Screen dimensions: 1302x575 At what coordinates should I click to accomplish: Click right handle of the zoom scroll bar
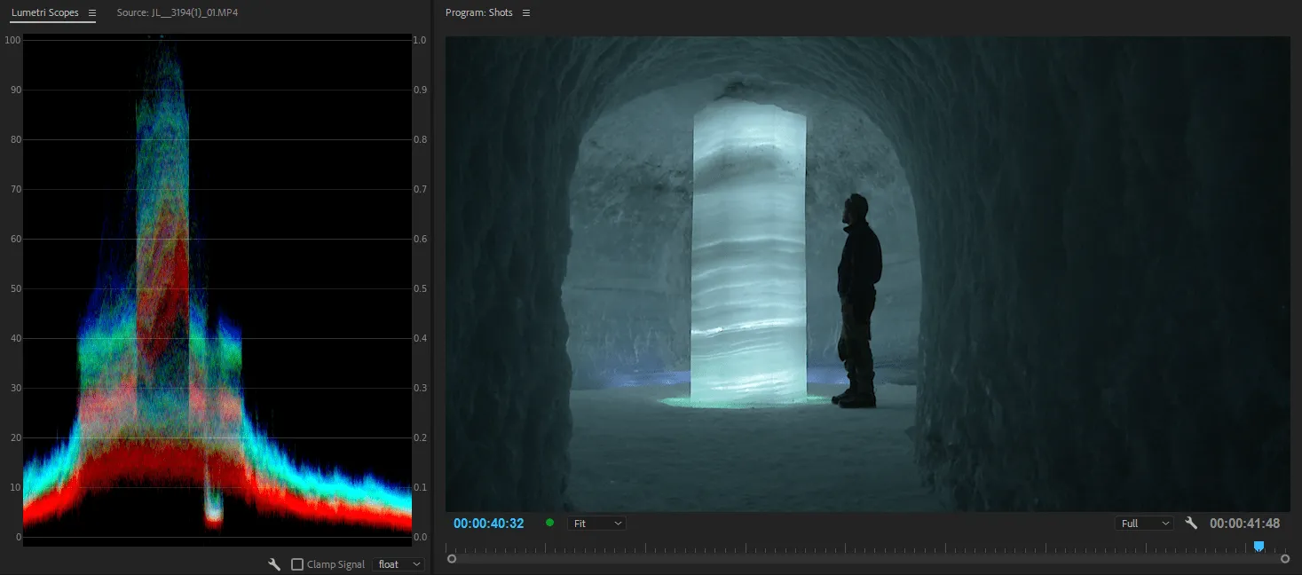point(1284,559)
